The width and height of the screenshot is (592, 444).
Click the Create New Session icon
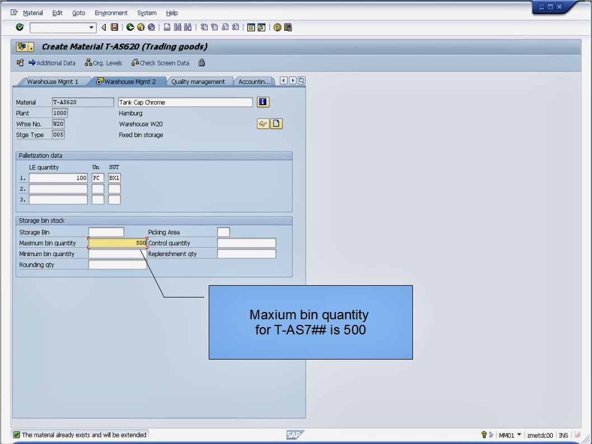pos(251,27)
